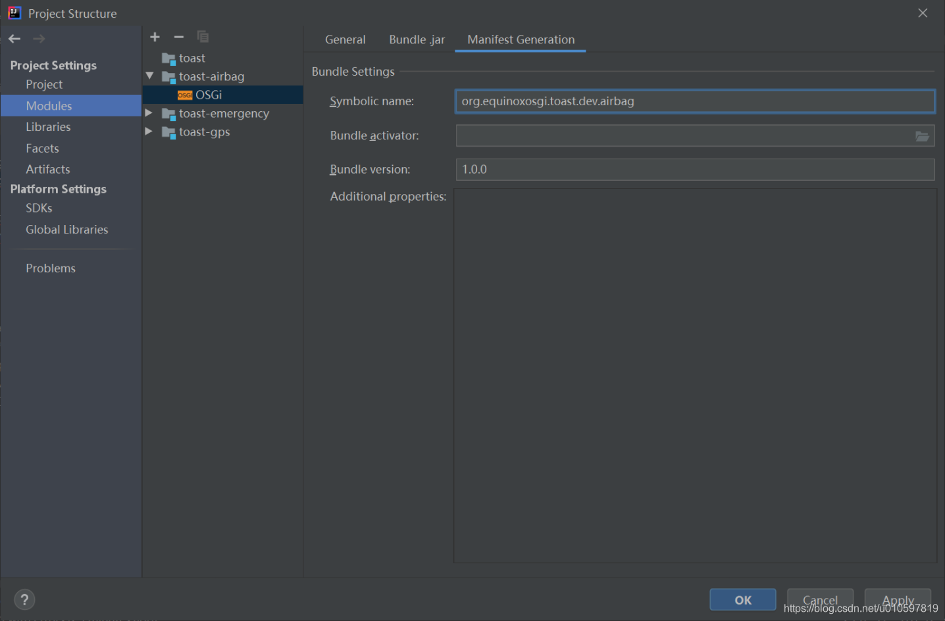Click the OK button

pos(743,600)
